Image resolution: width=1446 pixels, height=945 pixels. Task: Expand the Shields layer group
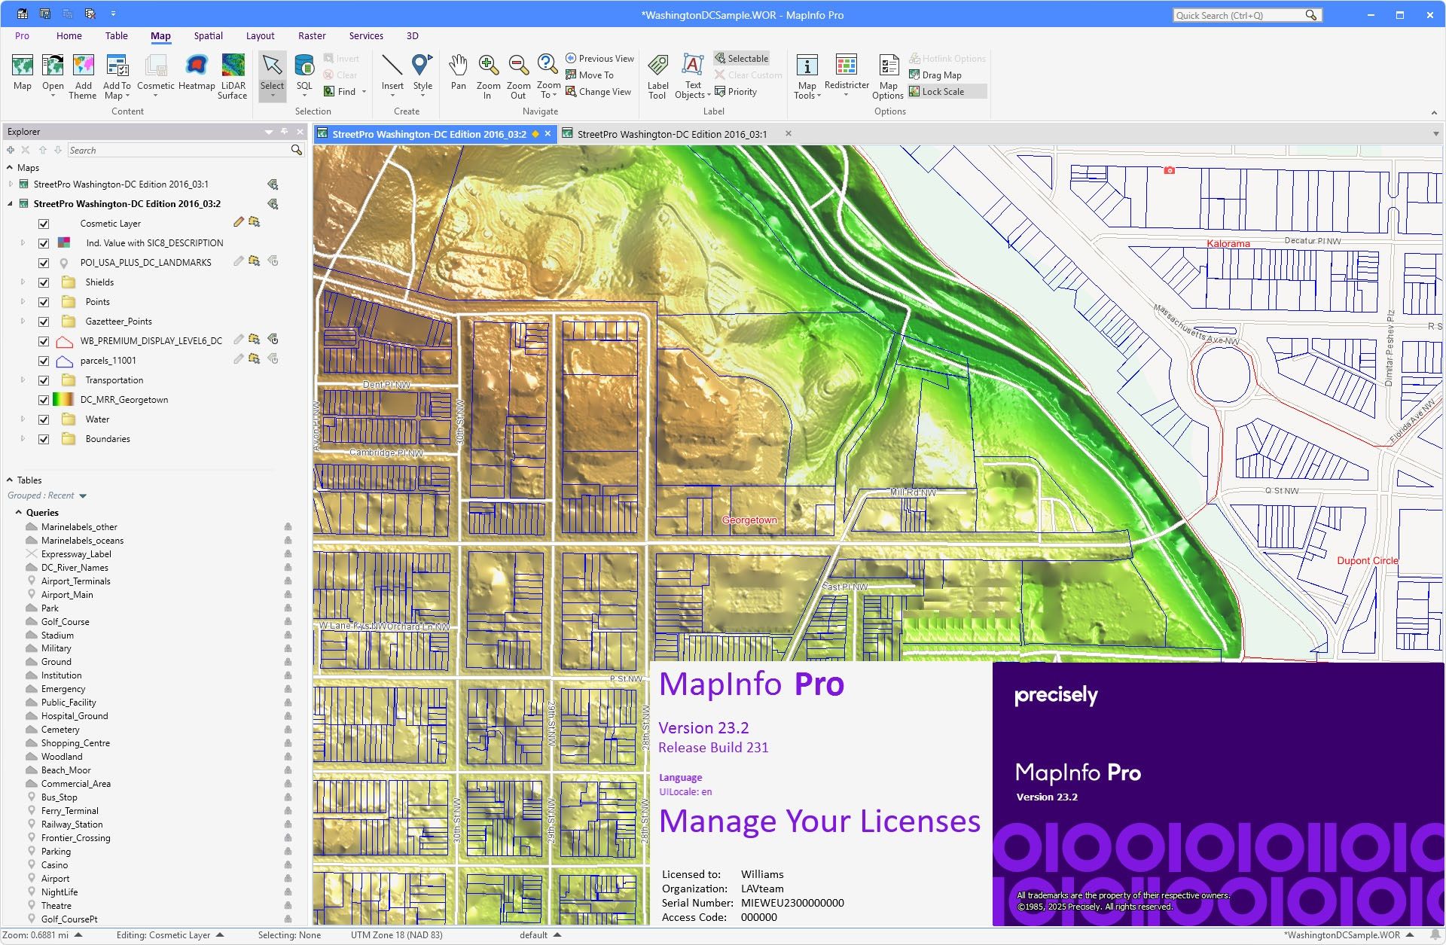(22, 282)
